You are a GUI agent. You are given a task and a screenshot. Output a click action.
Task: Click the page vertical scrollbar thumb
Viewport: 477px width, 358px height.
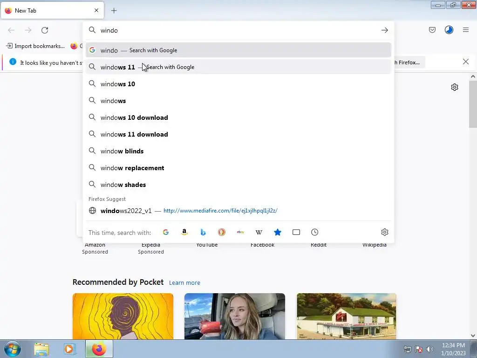(x=473, y=104)
